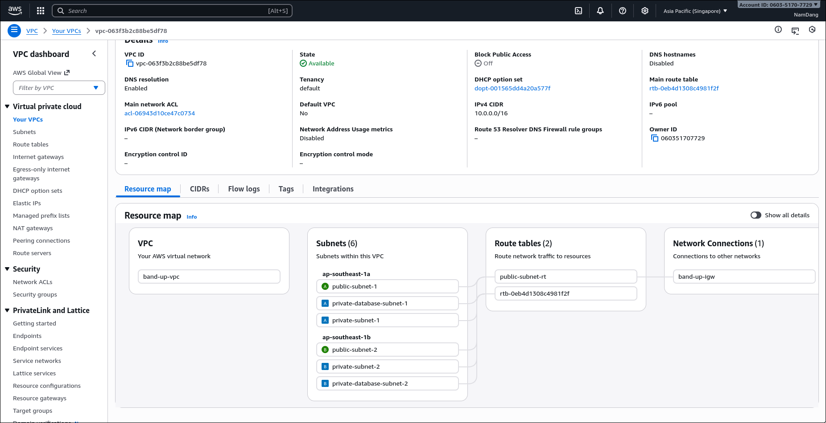
Task: Open the Asia Pacific (Singapore) region selector
Action: tap(695, 11)
